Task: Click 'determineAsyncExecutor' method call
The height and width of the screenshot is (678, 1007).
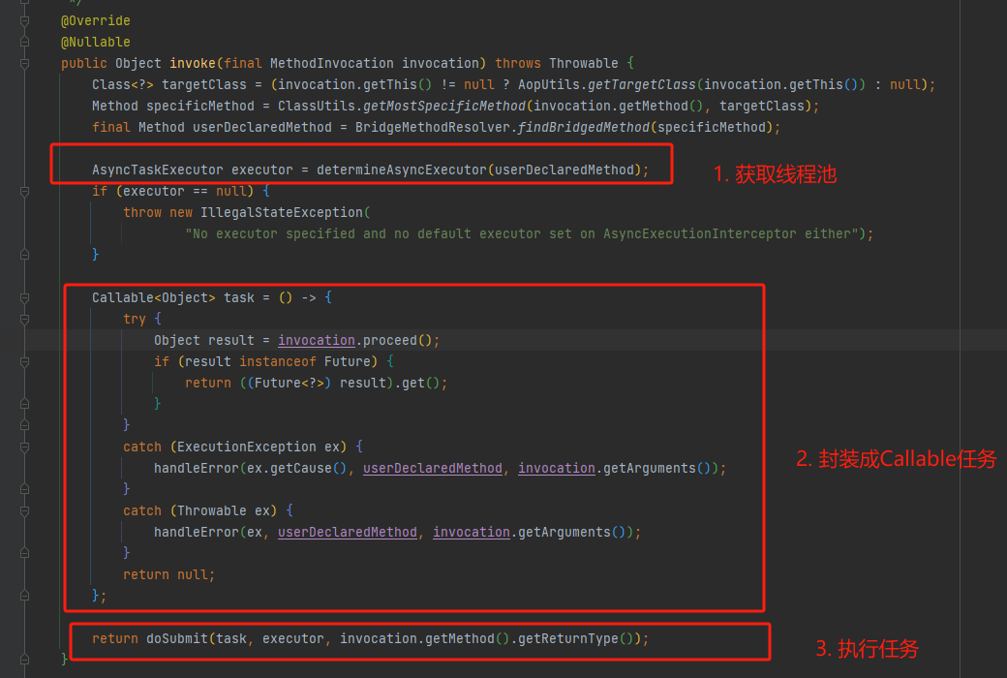Action: [402, 170]
